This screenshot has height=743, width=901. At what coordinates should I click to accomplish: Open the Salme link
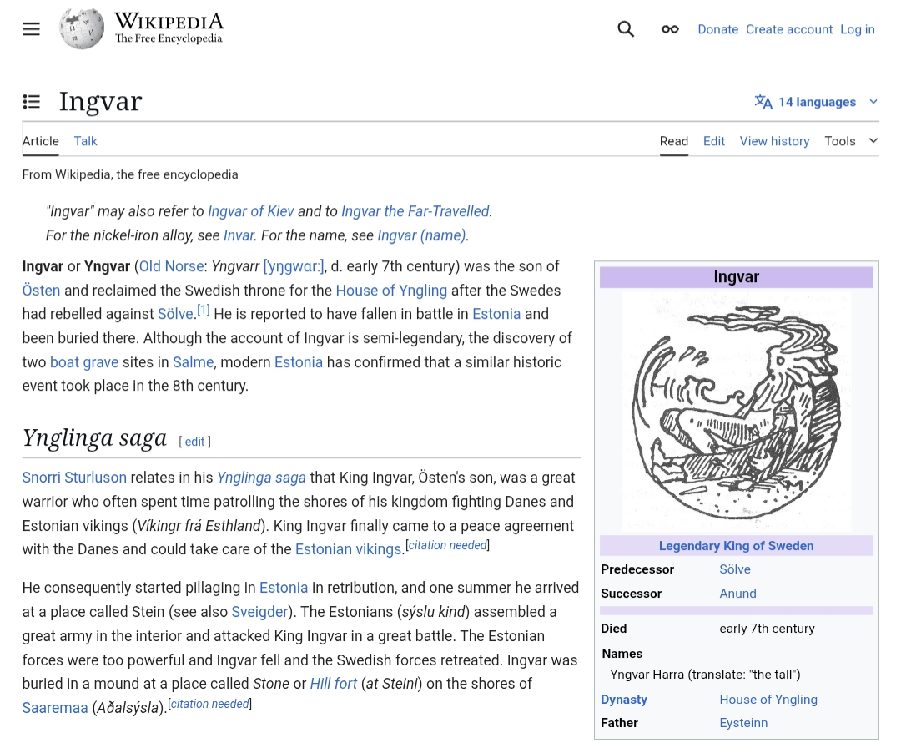pyautogui.click(x=193, y=362)
